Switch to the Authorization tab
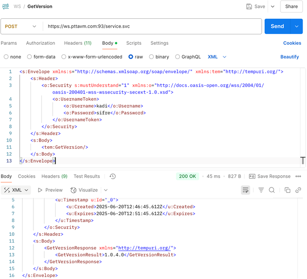Image resolution: width=307 pixels, height=279 pixels. tap(40, 43)
